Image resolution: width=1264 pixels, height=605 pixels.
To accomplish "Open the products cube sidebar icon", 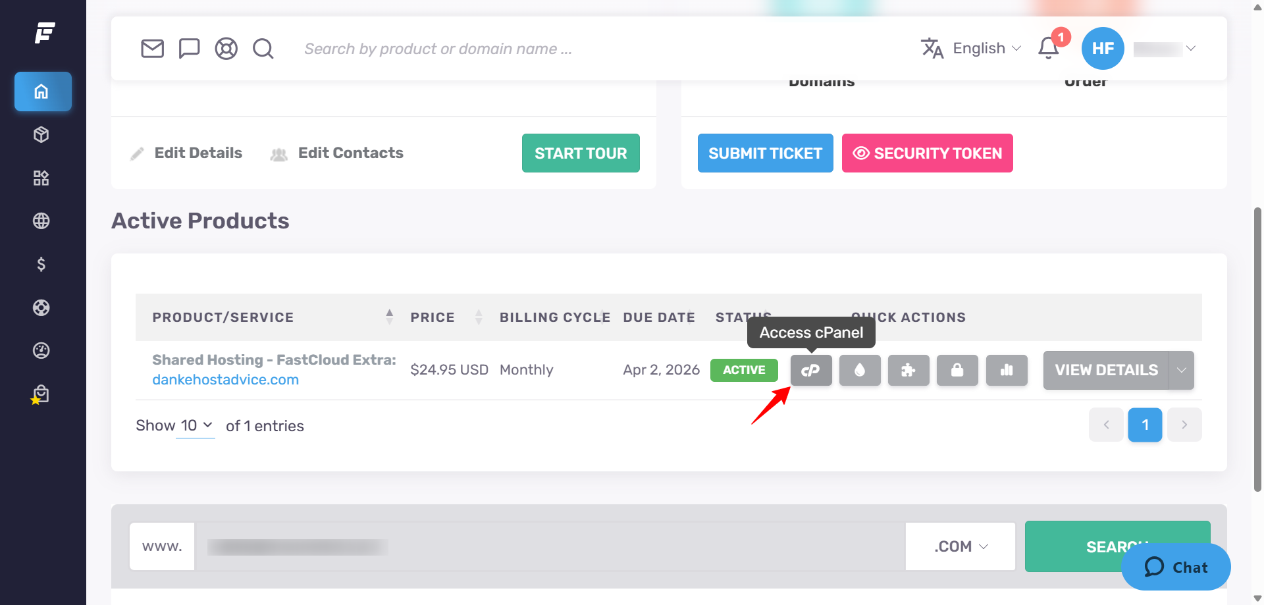I will 41,135.
